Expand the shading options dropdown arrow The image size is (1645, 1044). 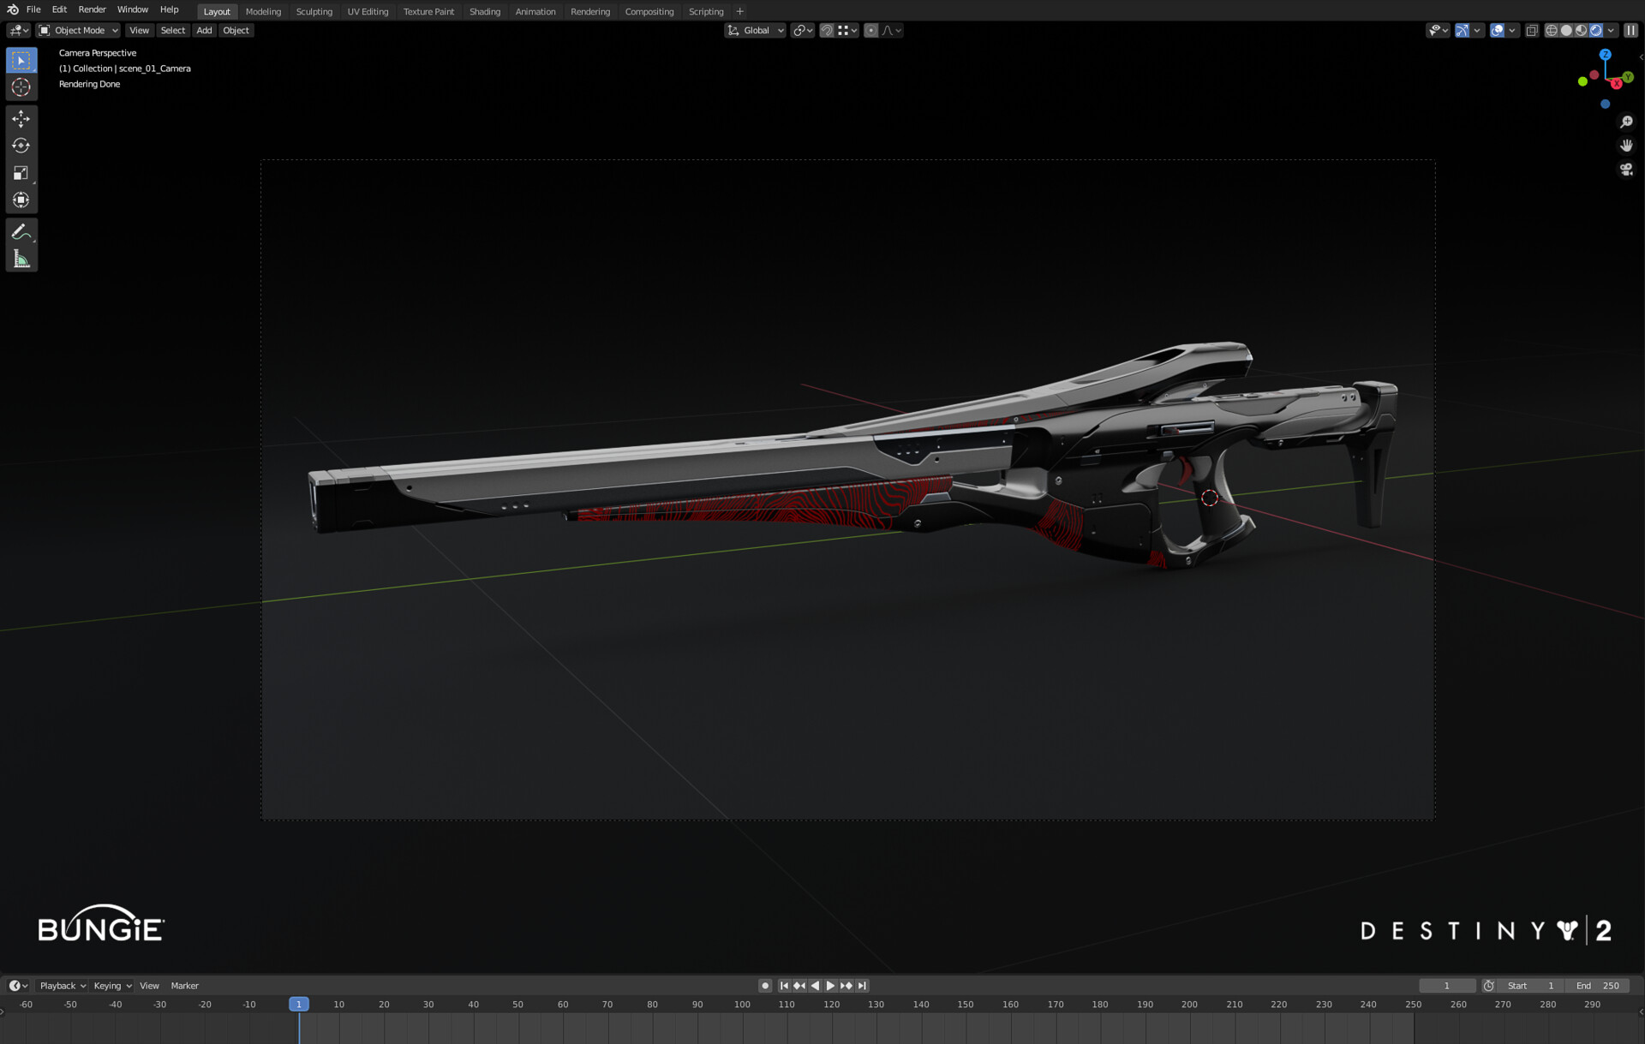click(x=1612, y=31)
